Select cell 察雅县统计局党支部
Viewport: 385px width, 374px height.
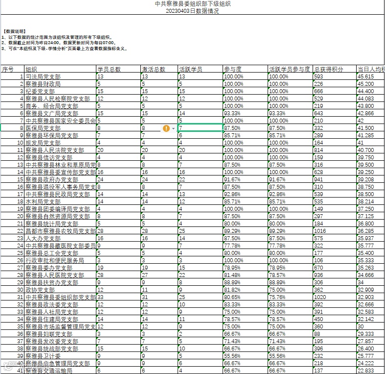(60, 224)
